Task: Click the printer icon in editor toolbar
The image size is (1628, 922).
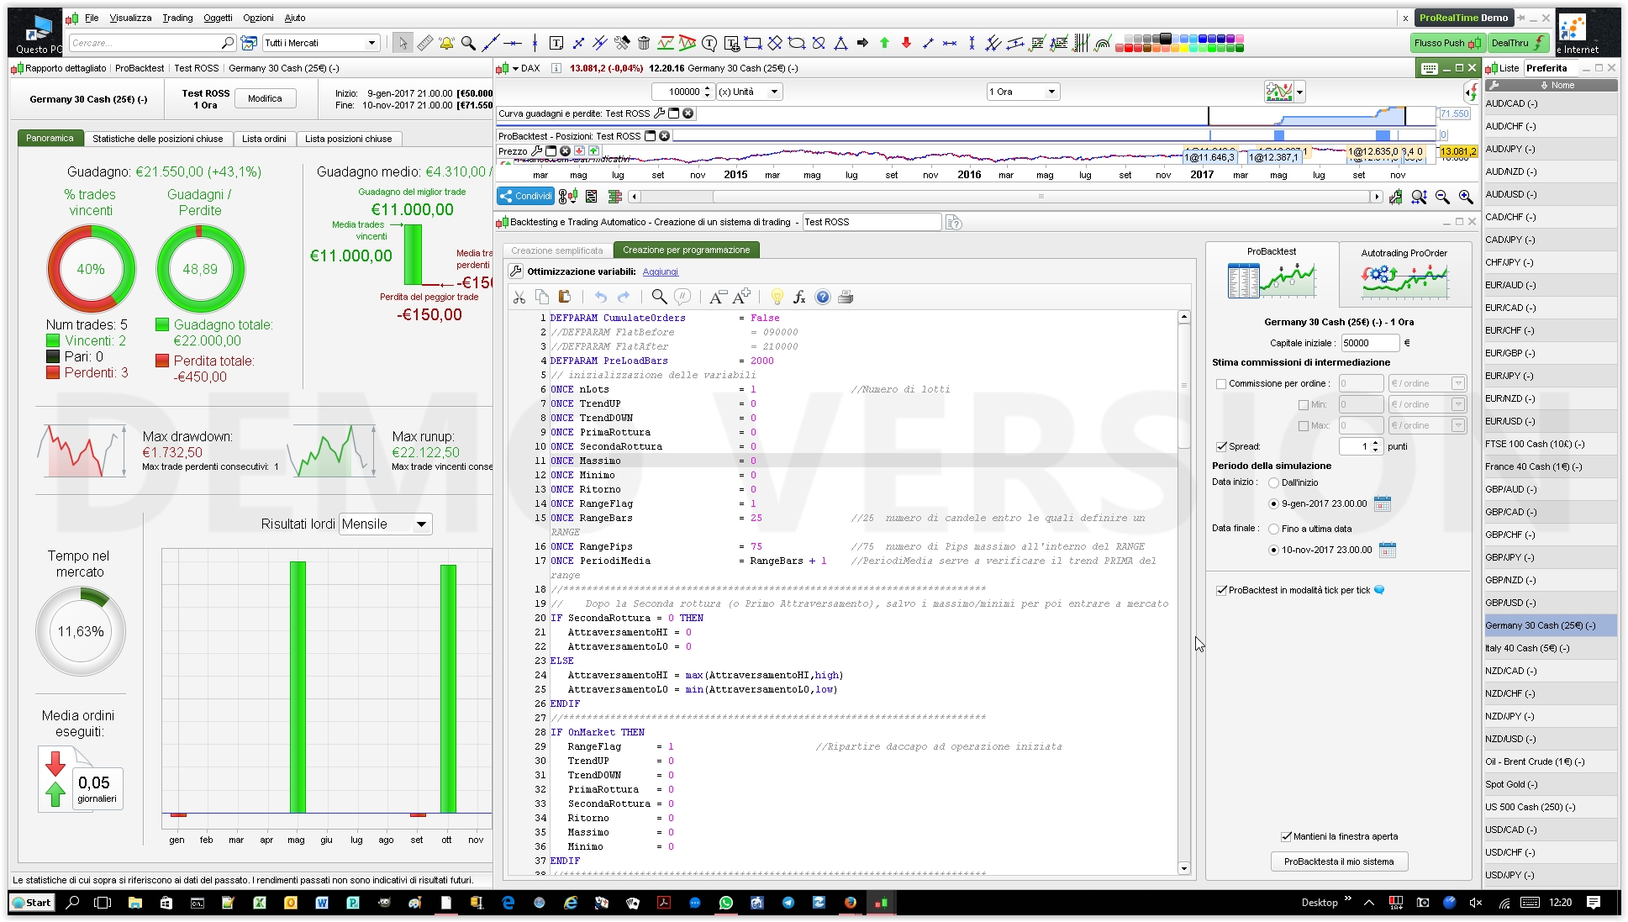Action: pos(846,297)
